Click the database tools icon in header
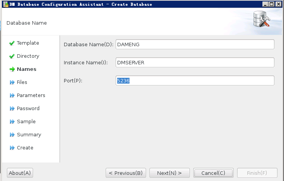This screenshot has width=284, height=181. click(x=261, y=19)
